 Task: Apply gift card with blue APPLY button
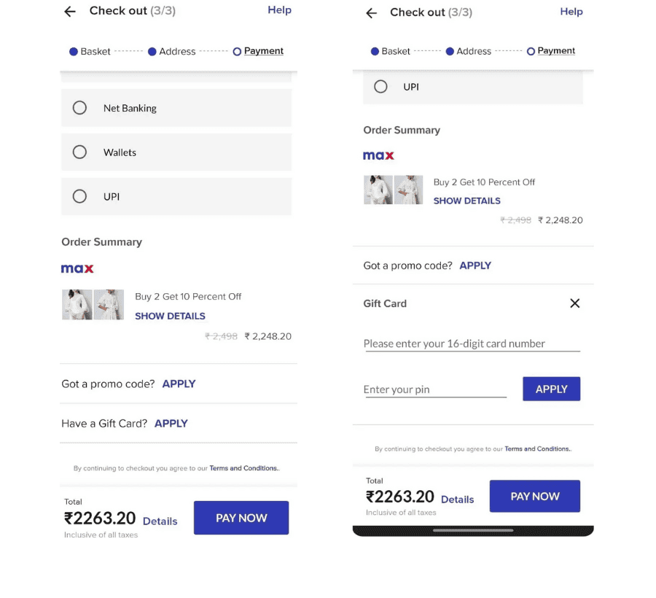coord(552,389)
